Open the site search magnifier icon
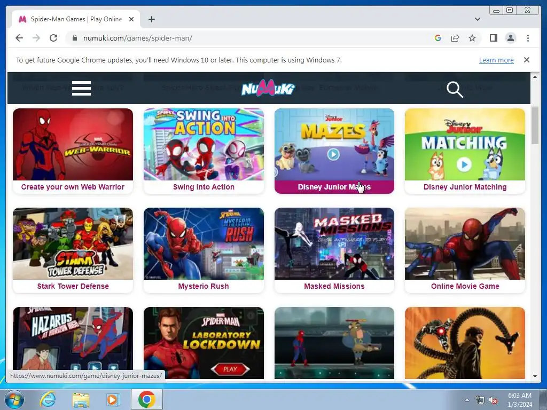 coord(455,90)
